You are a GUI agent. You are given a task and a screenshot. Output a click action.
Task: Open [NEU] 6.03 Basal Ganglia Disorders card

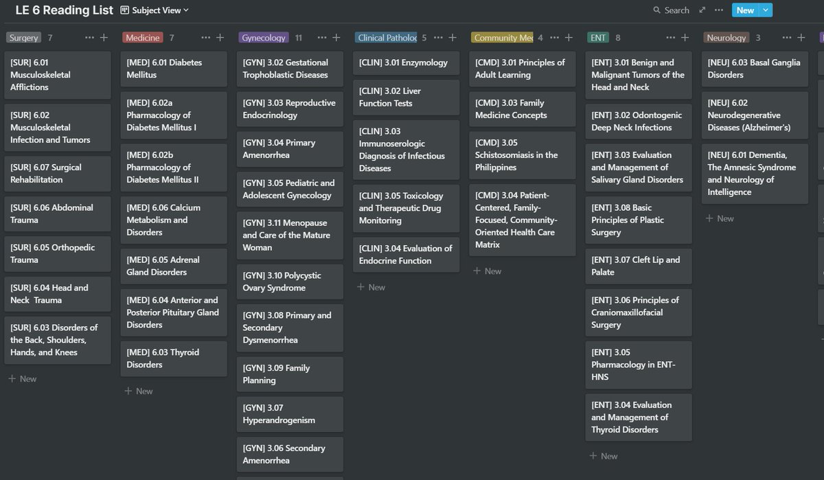(755, 69)
